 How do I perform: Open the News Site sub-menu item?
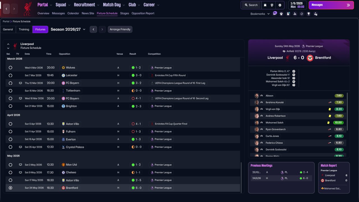coord(88,13)
